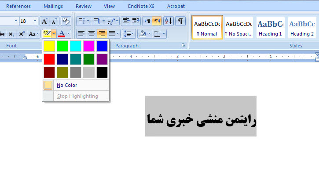This screenshot has height=176, width=319.
Task: Toggle Show/Hide paragraph marks
Action: pyautogui.click(x=180, y=21)
